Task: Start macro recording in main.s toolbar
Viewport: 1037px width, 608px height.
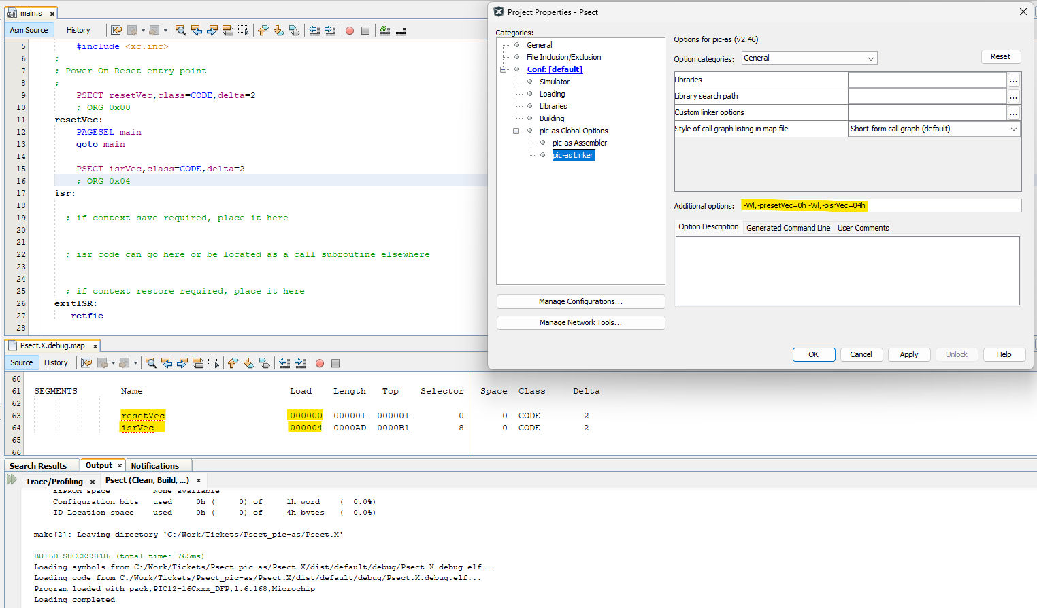Action: click(350, 31)
